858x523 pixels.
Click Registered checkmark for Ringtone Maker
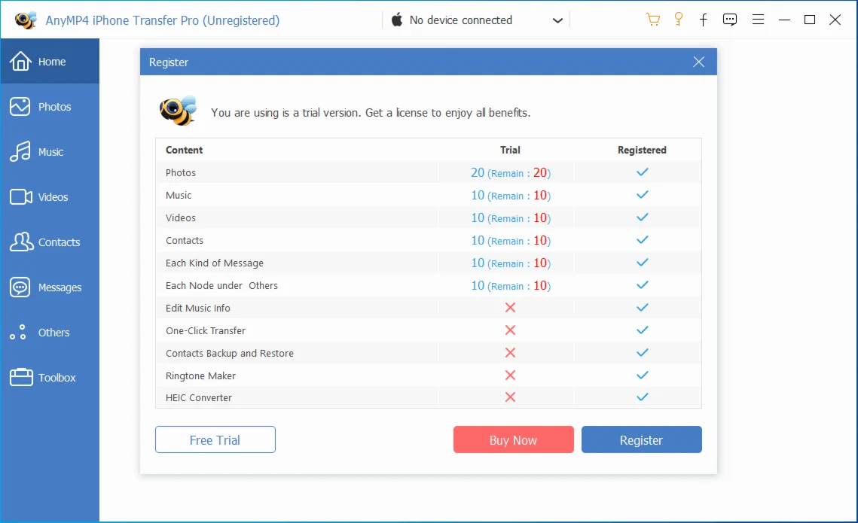pos(643,375)
